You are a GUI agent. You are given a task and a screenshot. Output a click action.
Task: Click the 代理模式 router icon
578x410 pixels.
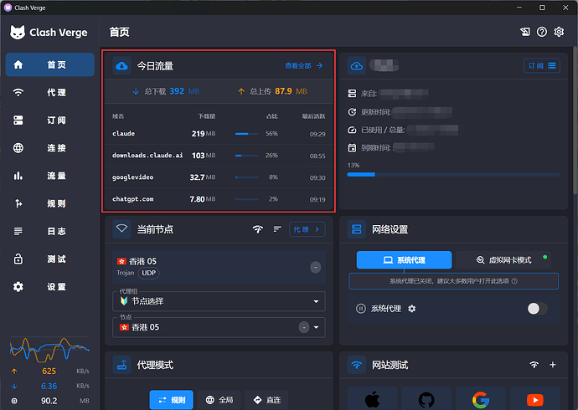tap(122, 365)
